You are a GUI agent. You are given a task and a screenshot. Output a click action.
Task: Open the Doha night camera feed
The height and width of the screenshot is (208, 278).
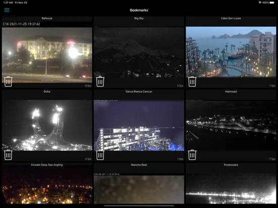click(47, 126)
